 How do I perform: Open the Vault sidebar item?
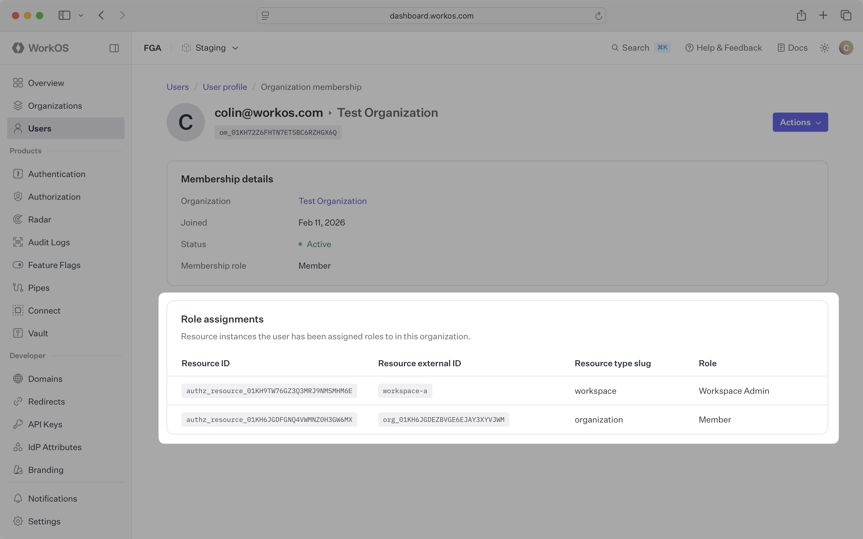[x=38, y=333]
